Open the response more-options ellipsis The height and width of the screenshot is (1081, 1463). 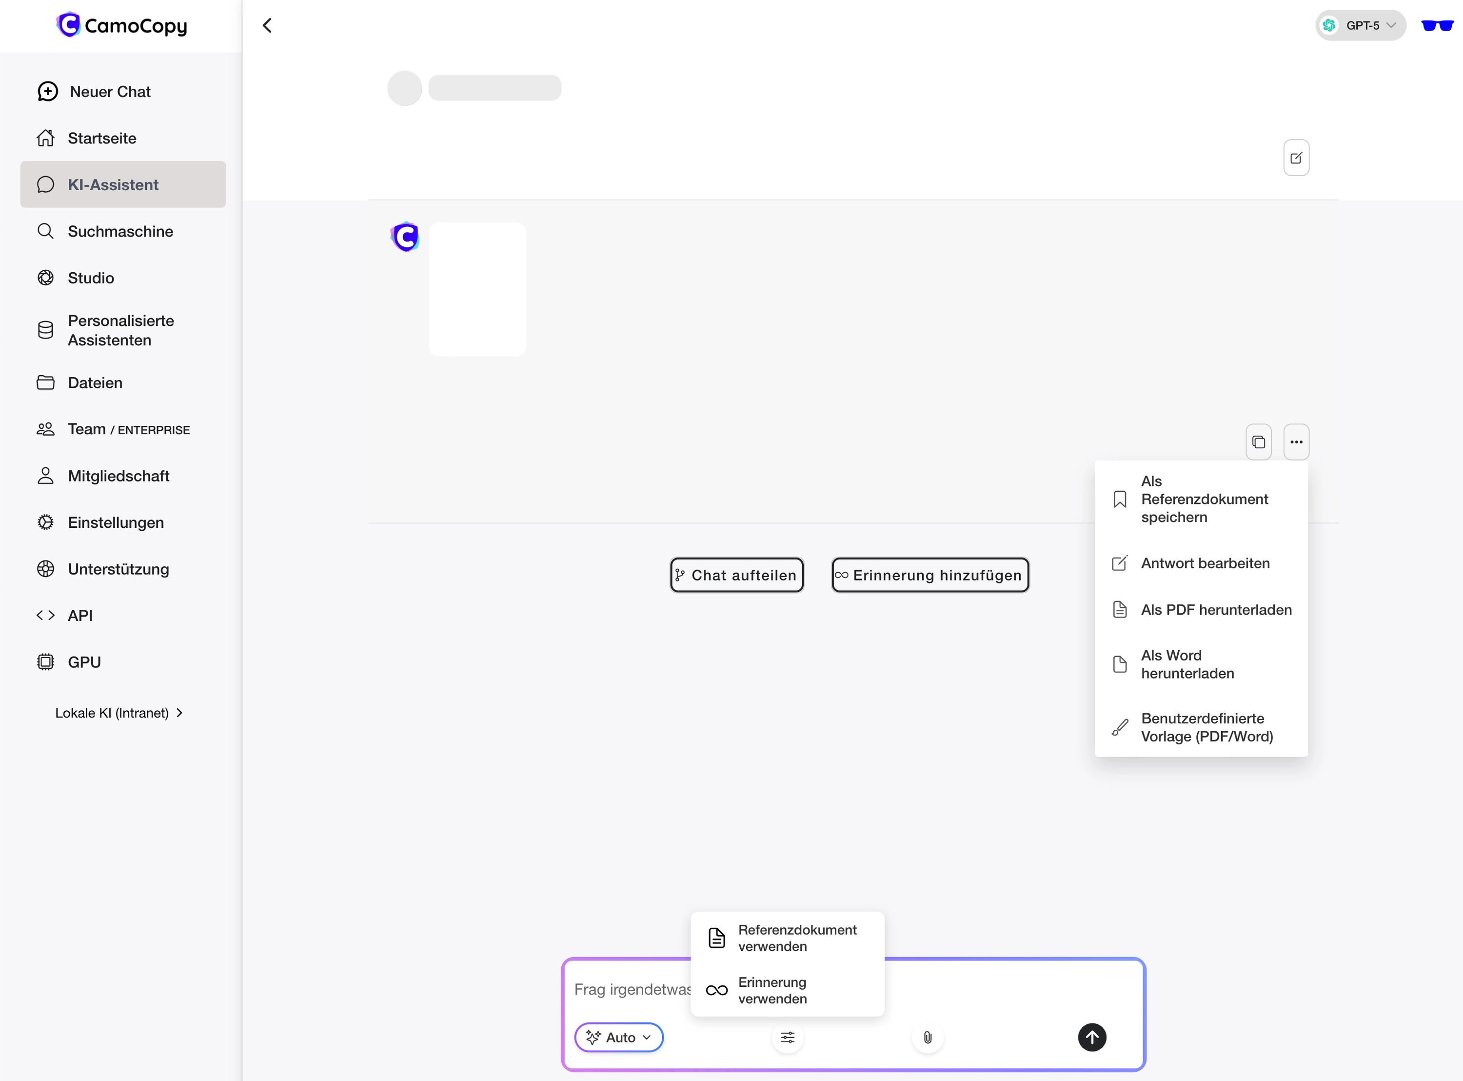pos(1296,441)
